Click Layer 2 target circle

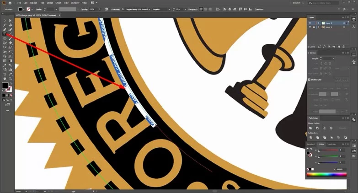(x=344, y=23)
